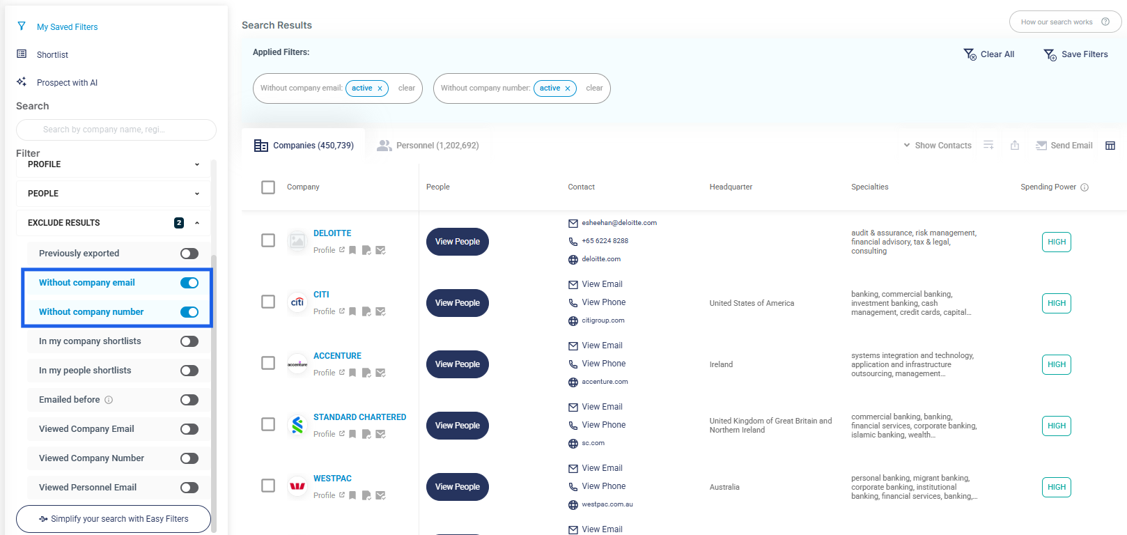Click the phone icon beside +65 6224 8288
The height and width of the screenshot is (535, 1127).
[x=573, y=242]
